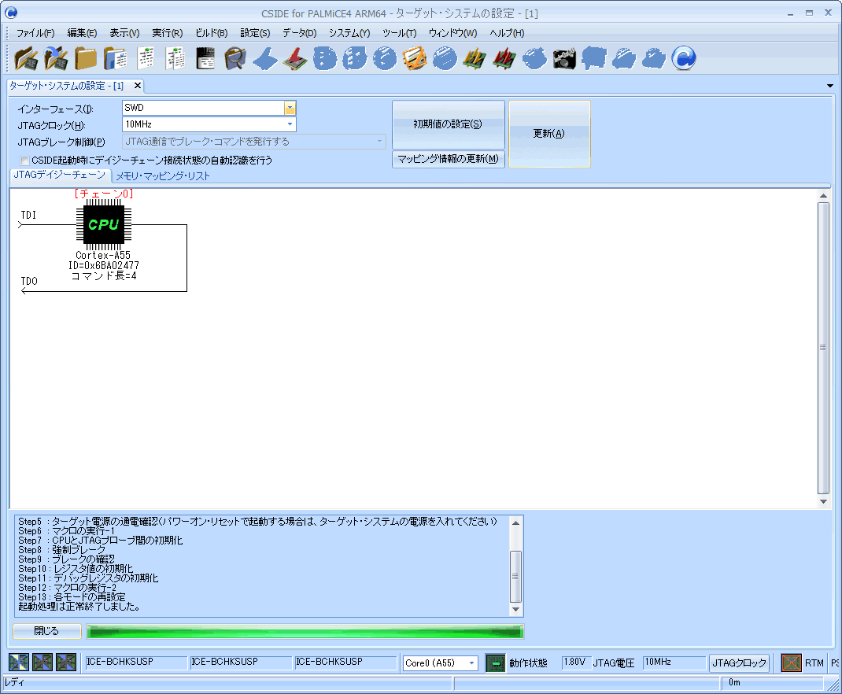Open the ツール(T) menu
842x694 pixels.
(399, 33)
